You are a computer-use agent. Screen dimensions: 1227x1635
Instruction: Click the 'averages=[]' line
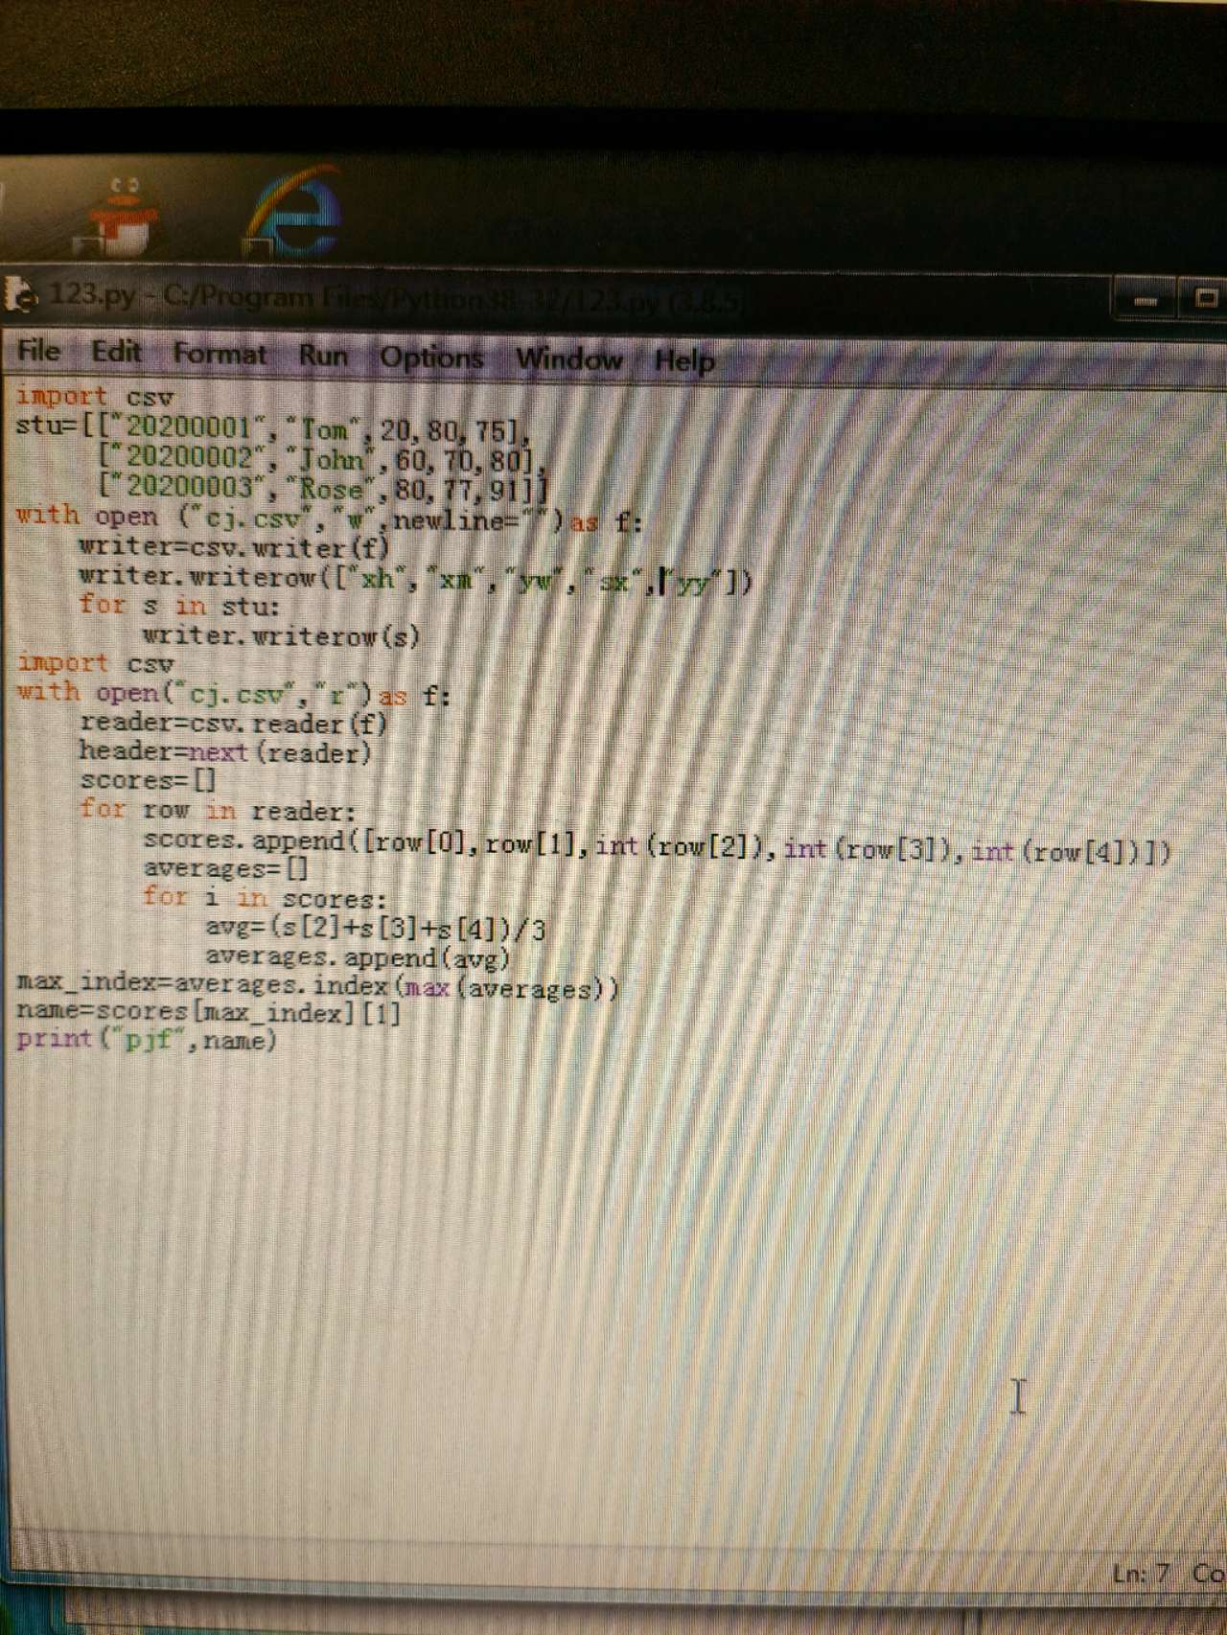[225, 869]
